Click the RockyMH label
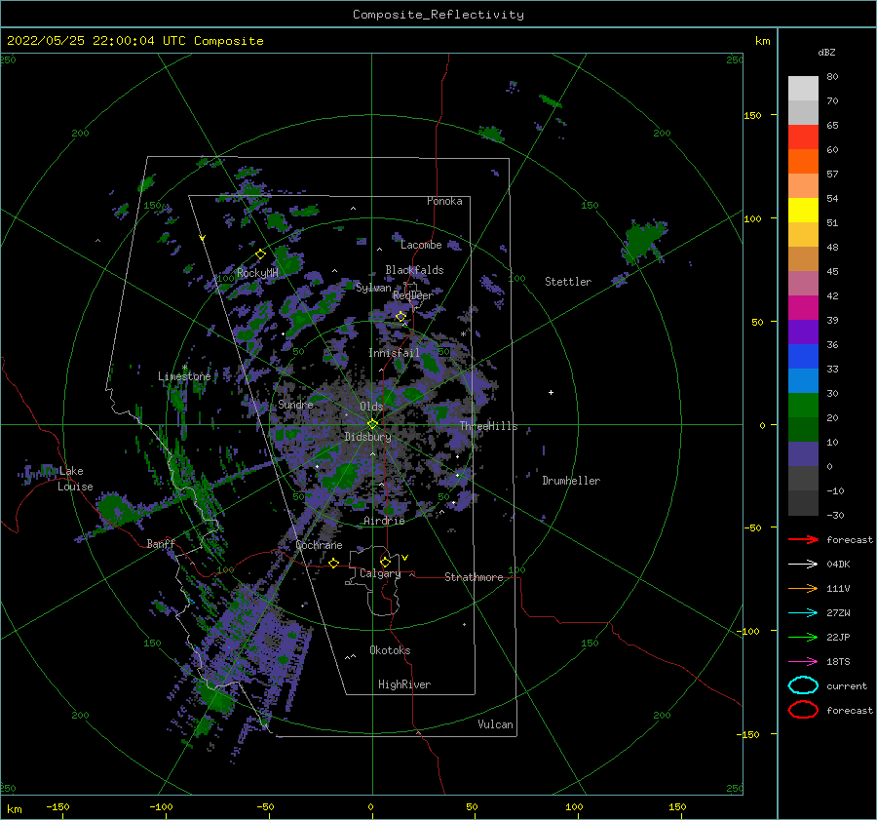Viewport: 877px width, 820px height. (x=257, y=273)
